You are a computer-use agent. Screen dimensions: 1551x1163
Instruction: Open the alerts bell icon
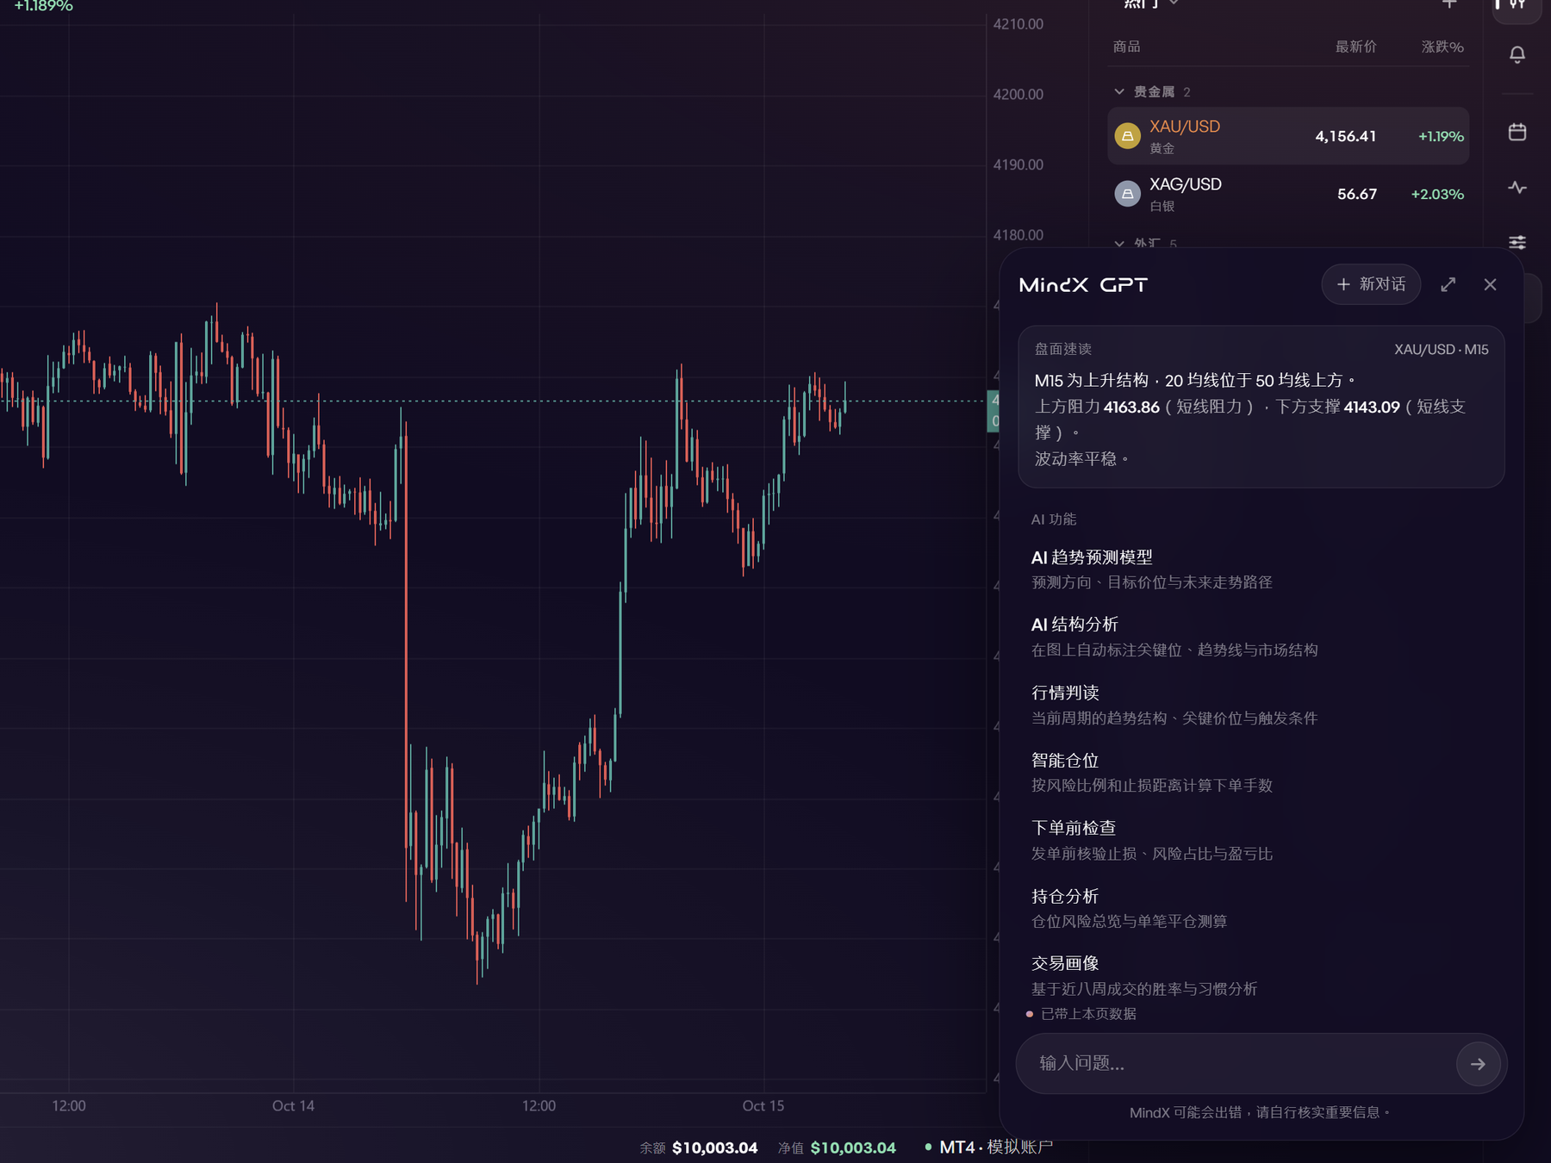click(1517, 55)
